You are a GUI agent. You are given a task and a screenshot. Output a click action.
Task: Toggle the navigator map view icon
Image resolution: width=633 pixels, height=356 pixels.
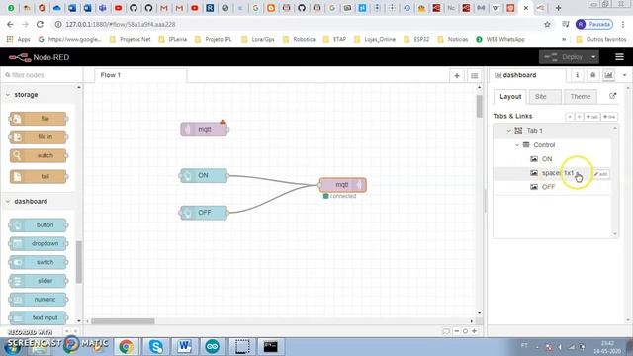(446, 331)
